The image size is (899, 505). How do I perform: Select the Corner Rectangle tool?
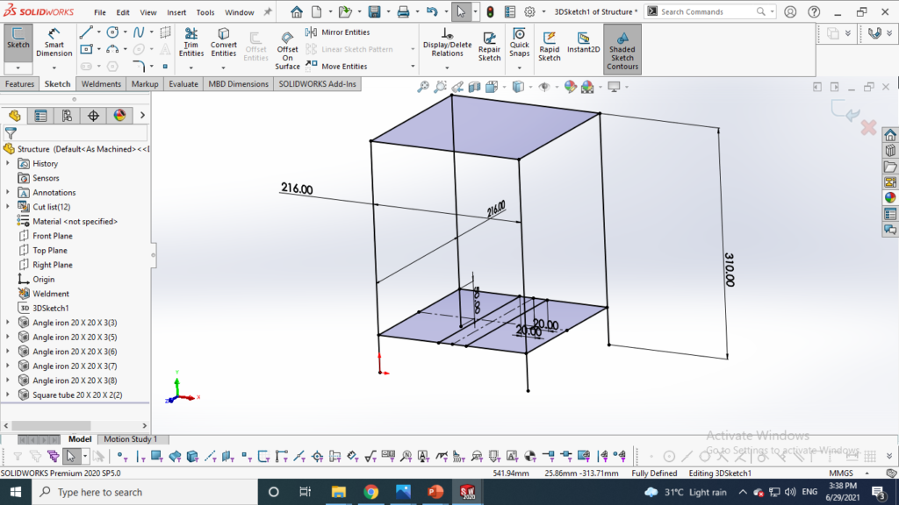point(86,49)
